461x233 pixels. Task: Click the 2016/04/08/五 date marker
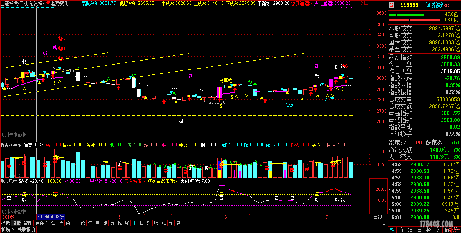point(51,217)
